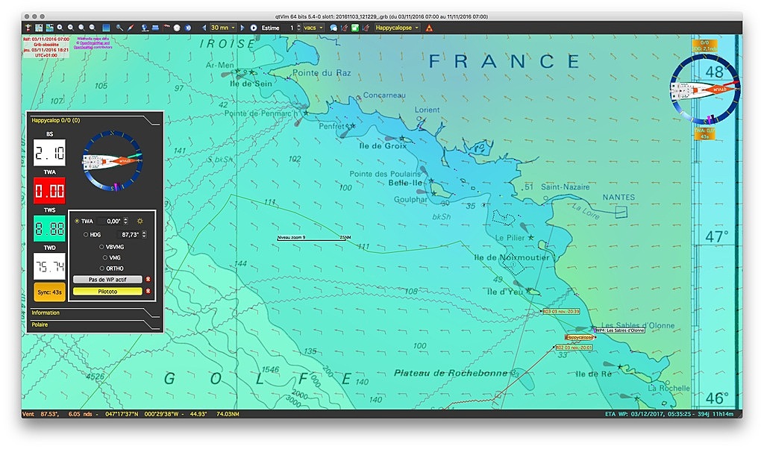
Task: Click the TWD display showing 75.74
Action: pos(49,266)
